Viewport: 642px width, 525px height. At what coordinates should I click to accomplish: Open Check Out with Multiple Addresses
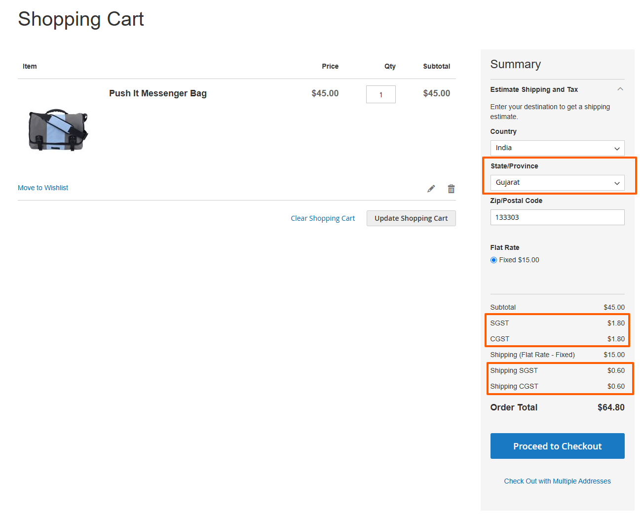557,481
